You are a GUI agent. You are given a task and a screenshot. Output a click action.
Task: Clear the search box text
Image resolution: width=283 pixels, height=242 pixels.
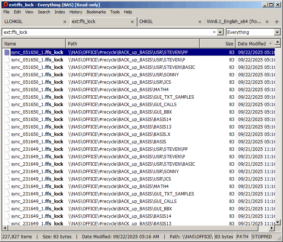pos(214,32)
